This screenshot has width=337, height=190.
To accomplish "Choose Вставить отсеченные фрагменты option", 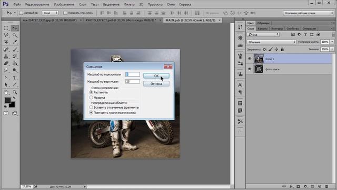I will tap(91, 107).
